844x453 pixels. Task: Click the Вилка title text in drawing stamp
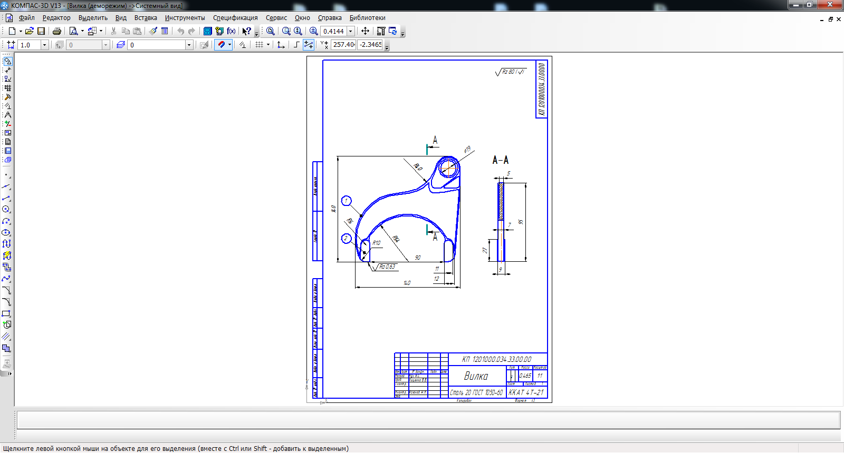(476, 376)
